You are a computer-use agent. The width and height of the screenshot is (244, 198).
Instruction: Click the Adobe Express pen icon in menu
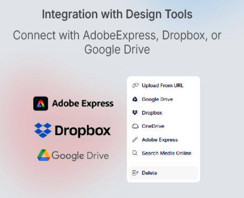[x=135, y=139]
